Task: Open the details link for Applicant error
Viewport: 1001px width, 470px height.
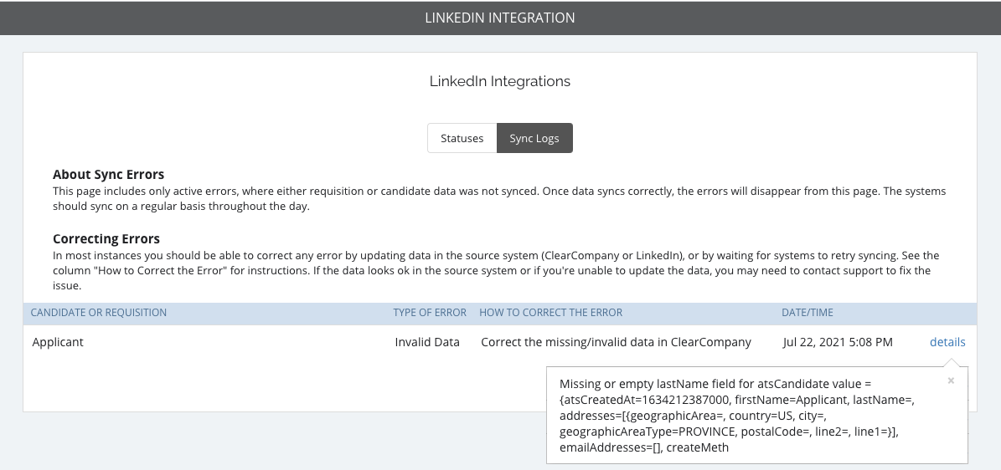Action: [947, 342]
